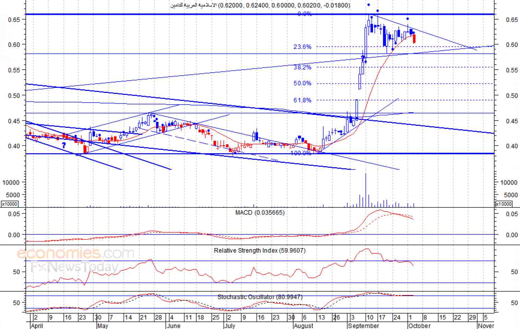Click the date label 17 in September
Image resolution: width=520 pixels, height=329 pixels.
(x=382, y=317)
